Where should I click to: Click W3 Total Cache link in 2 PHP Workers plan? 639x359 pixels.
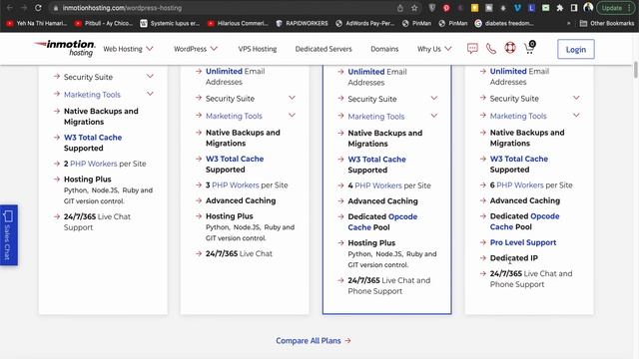(x=93, y=138)
